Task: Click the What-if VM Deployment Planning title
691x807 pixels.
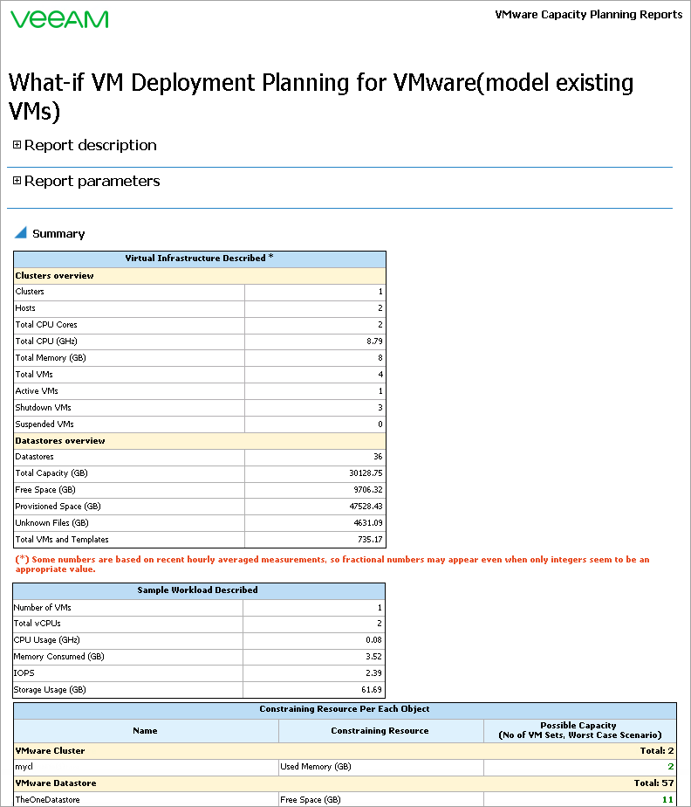Action: pos(321,96)
